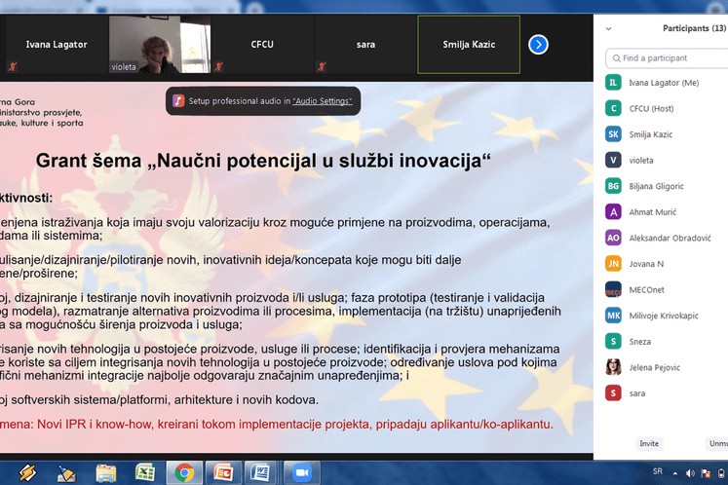The height and width of the screenshot is (485, 728).
Task: Click the Invite button
Action: click(x=649, y=444)
